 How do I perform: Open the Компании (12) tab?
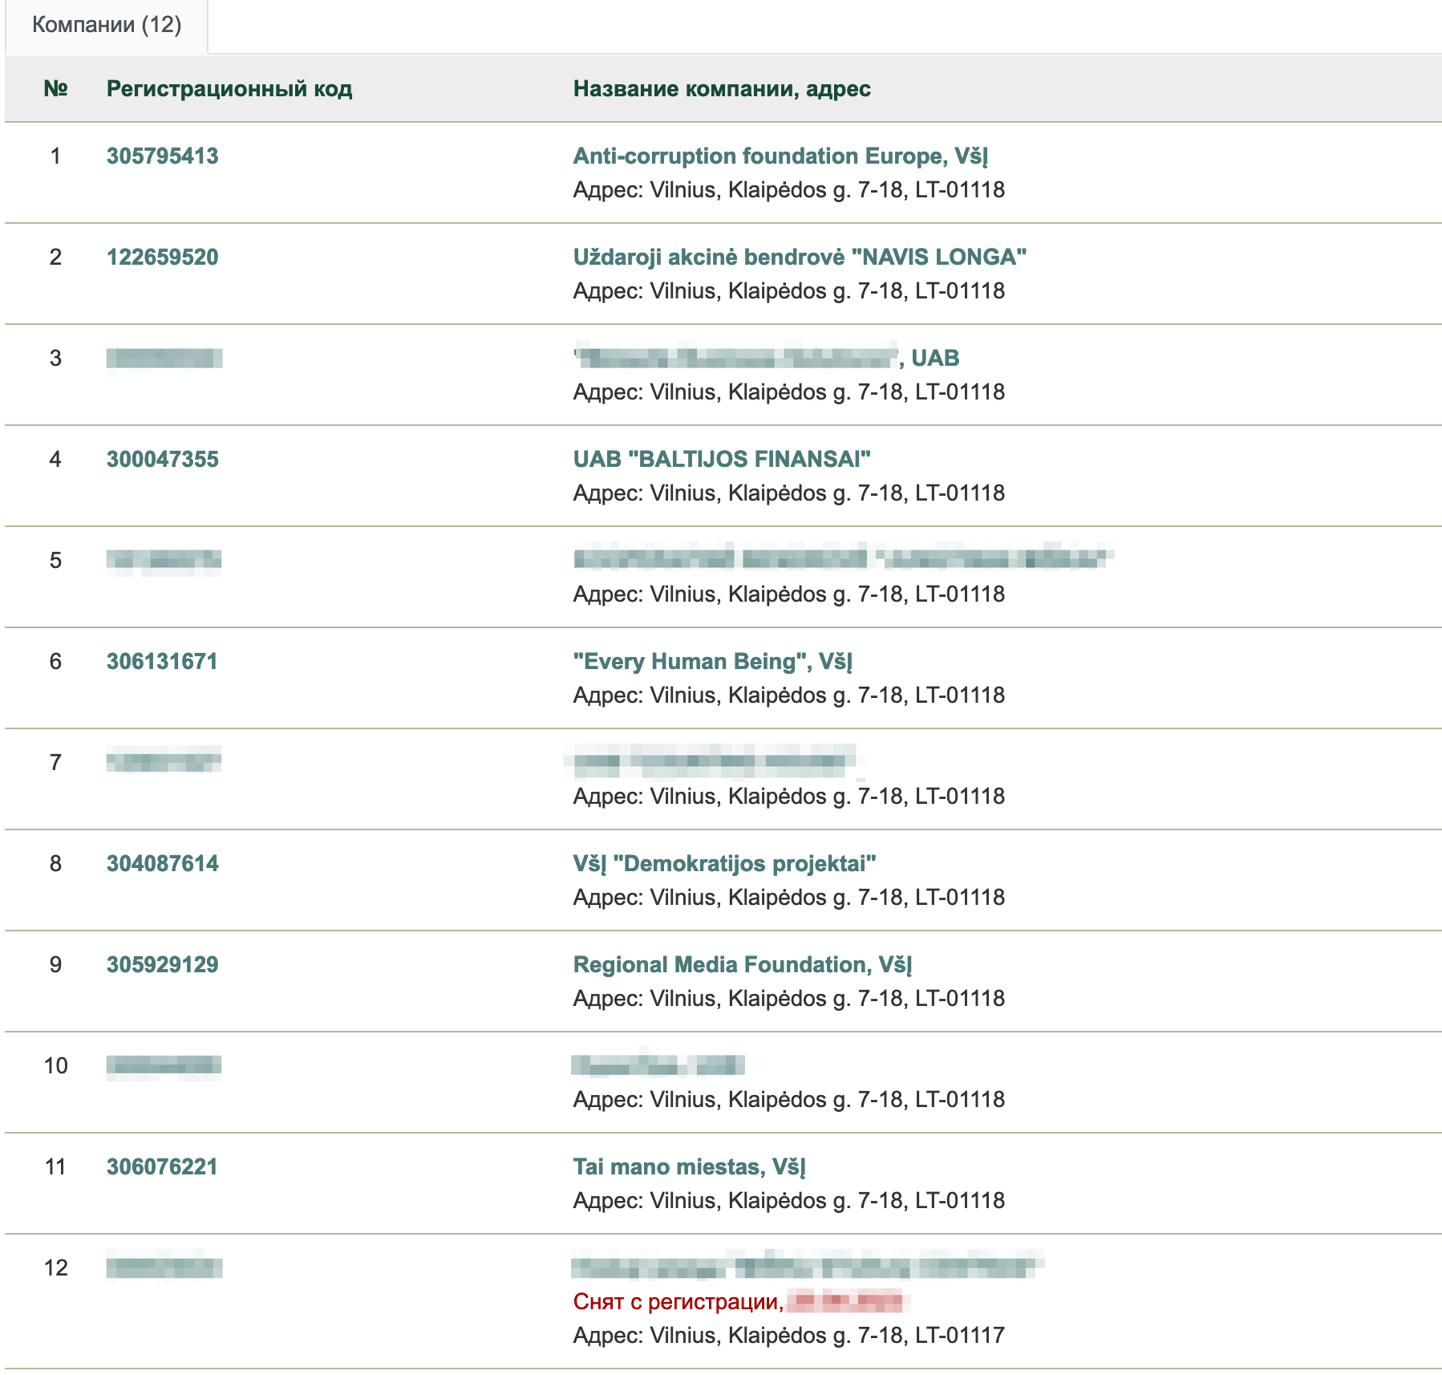point(107,25)
